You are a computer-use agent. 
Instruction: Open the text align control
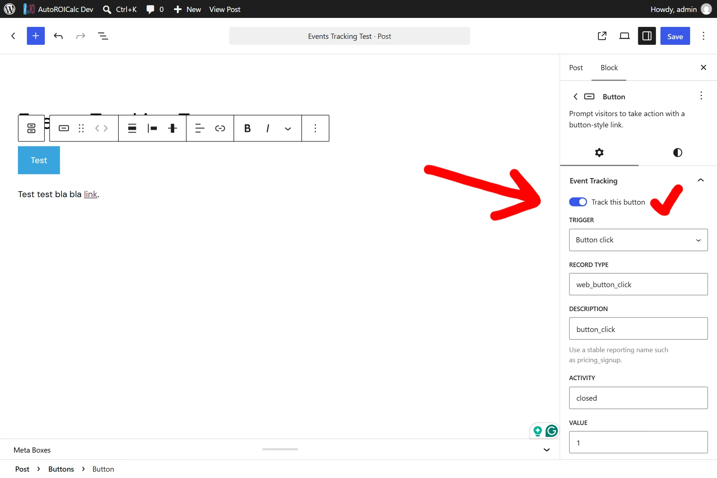pos(200,128)
